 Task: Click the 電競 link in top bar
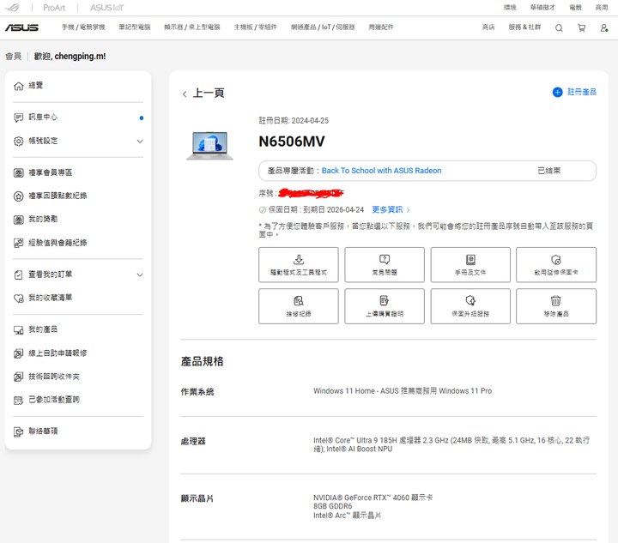[575, 8]
